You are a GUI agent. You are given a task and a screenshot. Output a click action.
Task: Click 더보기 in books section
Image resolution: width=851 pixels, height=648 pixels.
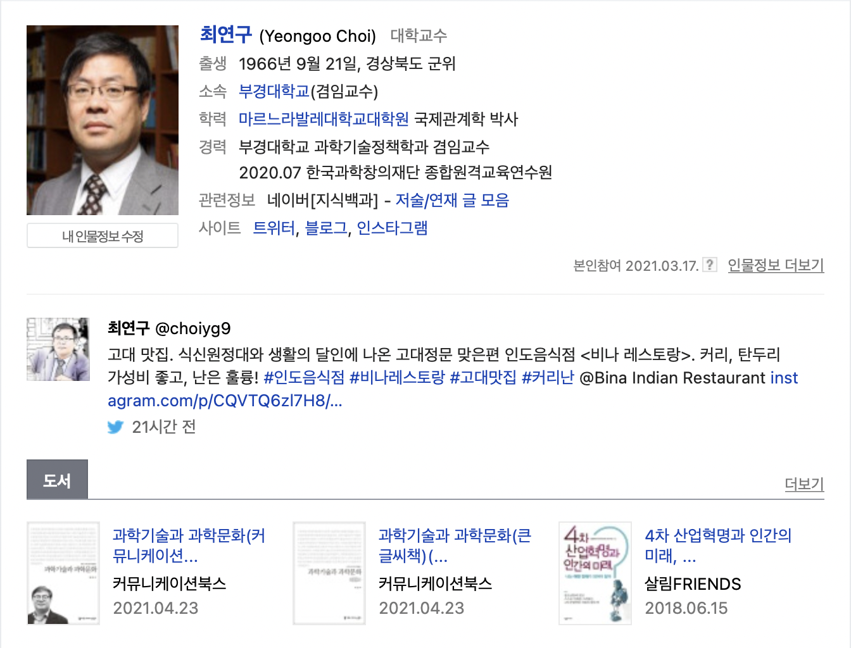pyautogui.click(x=804, y=484)
